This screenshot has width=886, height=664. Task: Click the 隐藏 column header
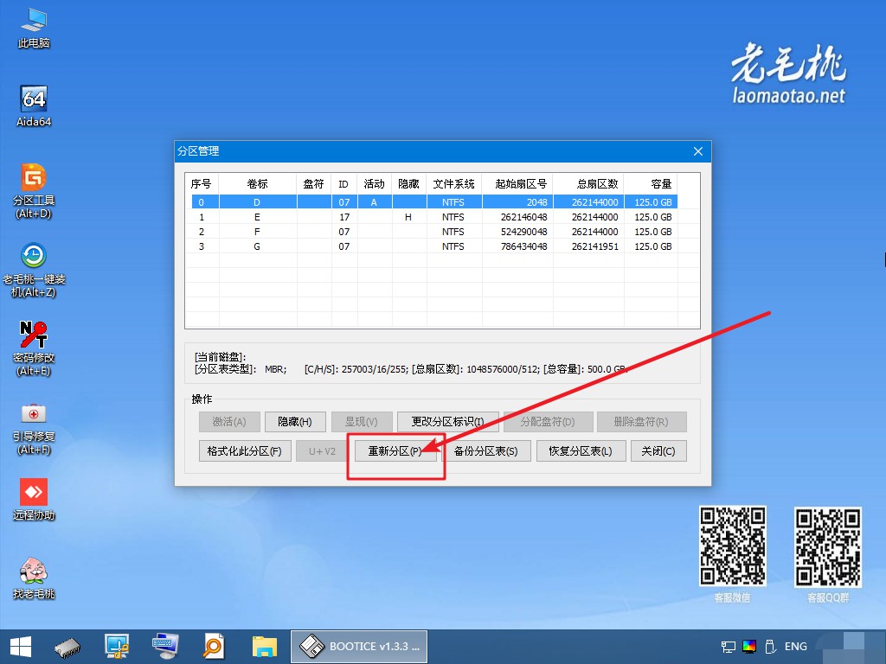point(408,184)
